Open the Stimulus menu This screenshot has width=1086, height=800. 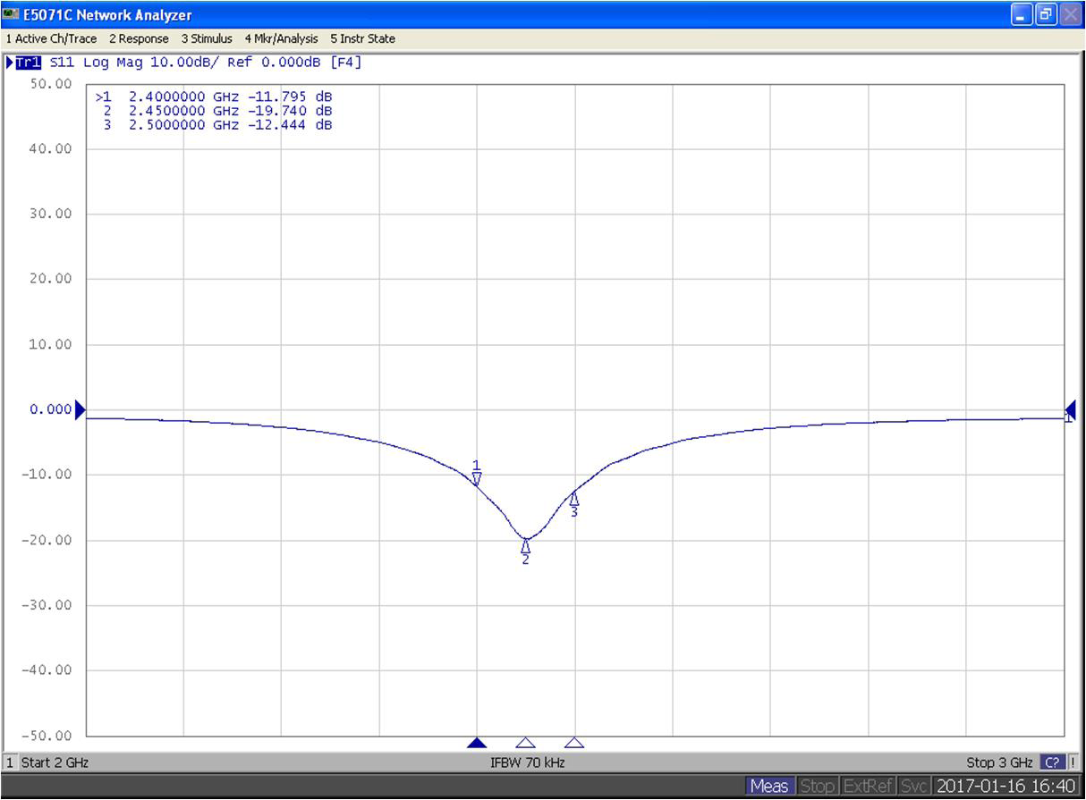tap(207, 38)
